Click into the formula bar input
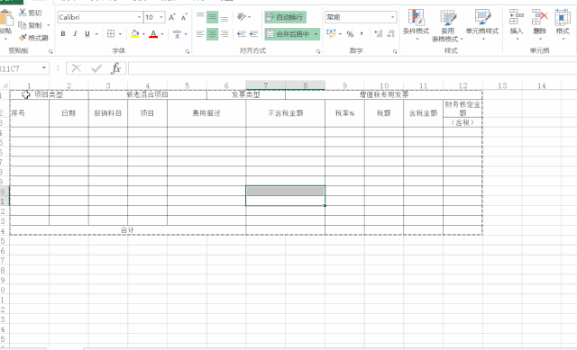This screenshot has width=577, height=350. (x=353, y=68)
